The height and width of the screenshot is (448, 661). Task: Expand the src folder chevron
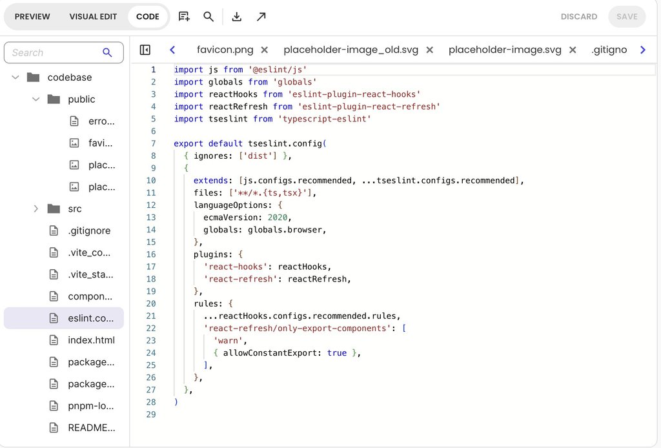pos(36,209)
